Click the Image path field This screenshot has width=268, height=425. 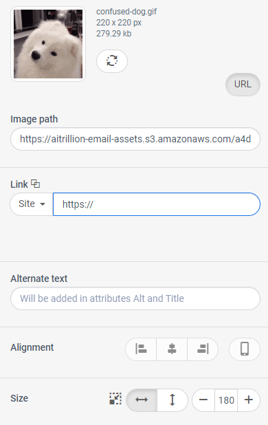pyautogui.click(x=135, y=139)
